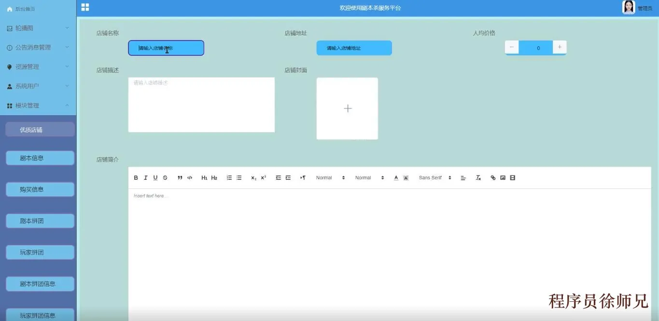The image size is (659, 321).
Task: Click the 人均价格 field label
Action: (x=484, y=33)
